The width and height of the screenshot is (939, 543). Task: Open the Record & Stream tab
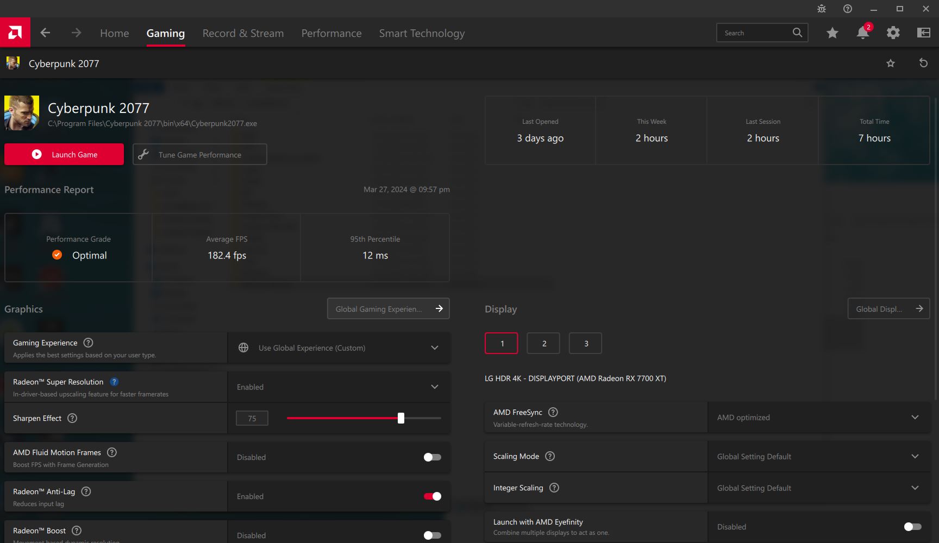coord(243,33)
